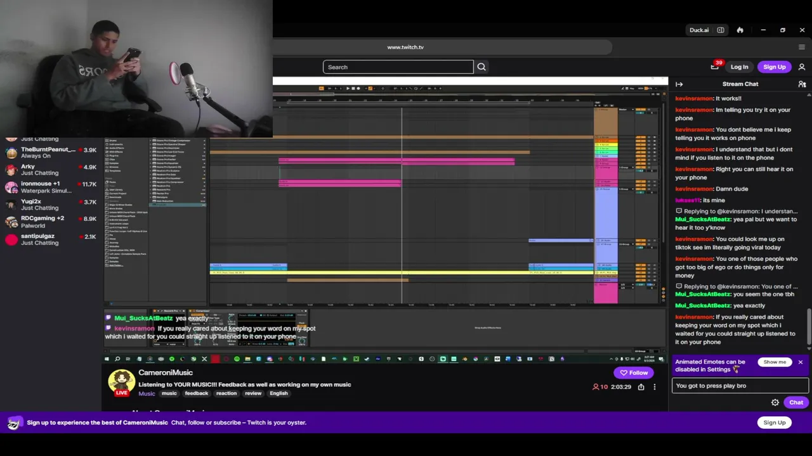Follow the CameroniMusic channel
Viewport: 812px width, 456px height.
click(634, 373)
